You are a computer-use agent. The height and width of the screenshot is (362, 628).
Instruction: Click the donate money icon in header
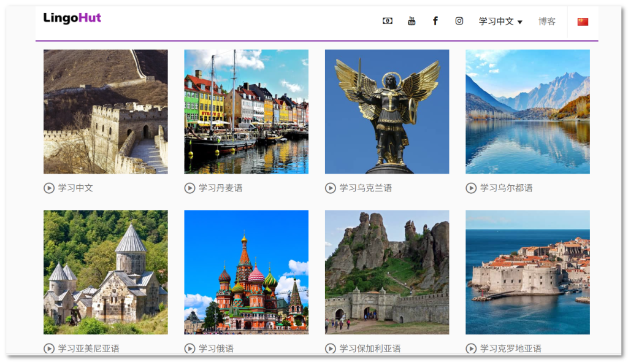[387, 21]
